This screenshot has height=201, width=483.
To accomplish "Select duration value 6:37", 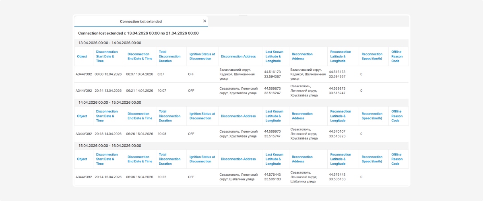I will 161,74.
